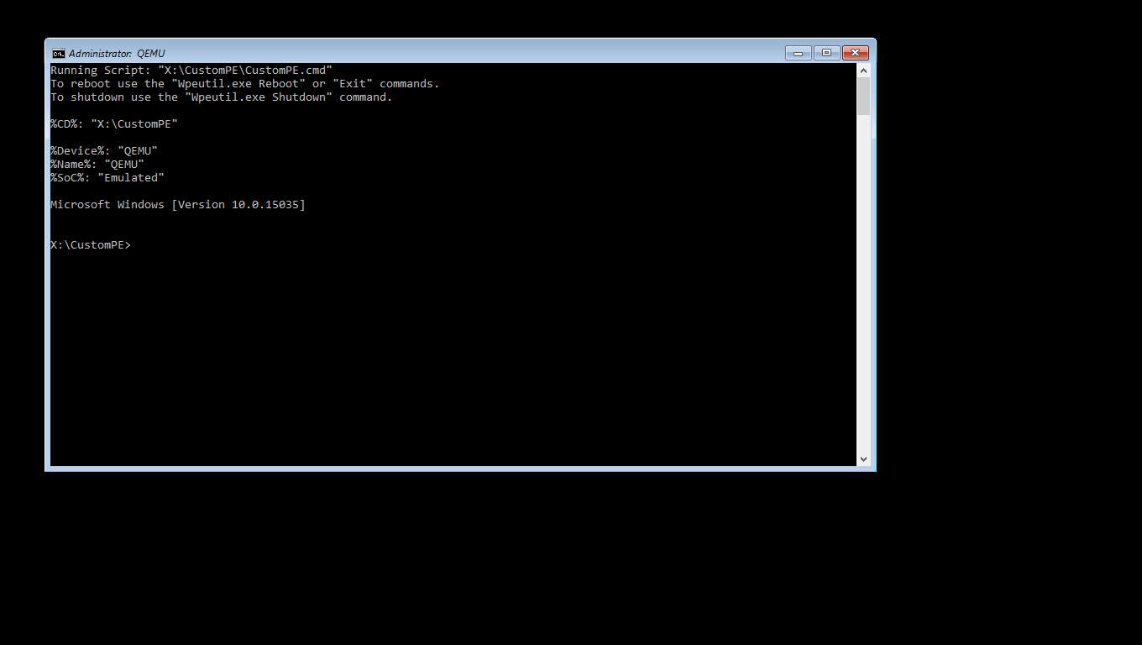Click the line mentioning "Wpeutil.exe Reboot"

click(x=245, y=84)
